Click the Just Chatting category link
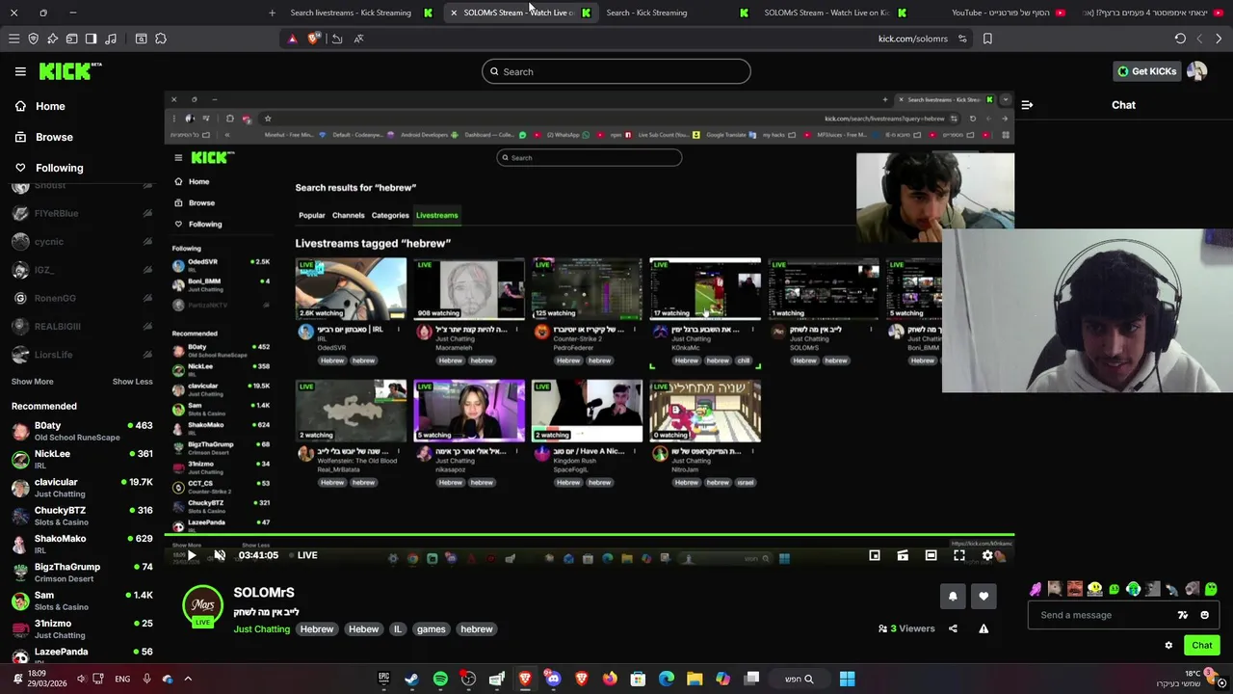Image resolution: width=1233 pixels, height=694 pixels. click(x=261, y=629)
